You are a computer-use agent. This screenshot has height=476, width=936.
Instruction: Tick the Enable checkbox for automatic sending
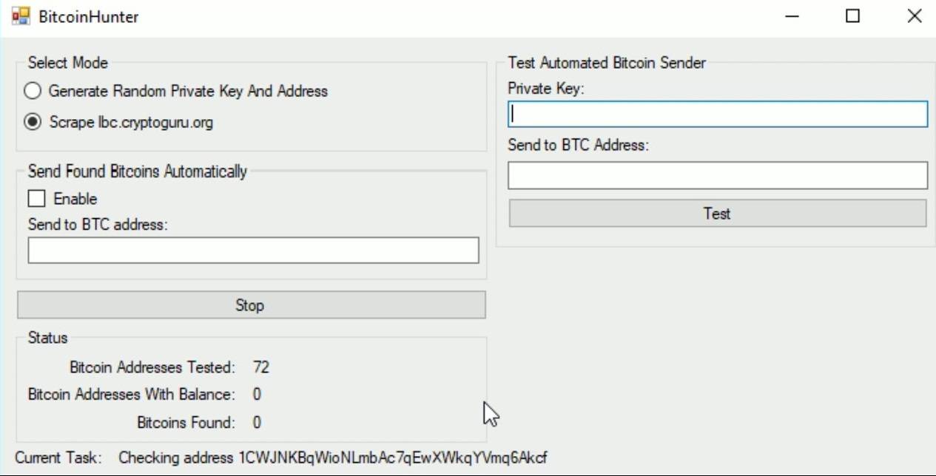click(x=37, y=199)
